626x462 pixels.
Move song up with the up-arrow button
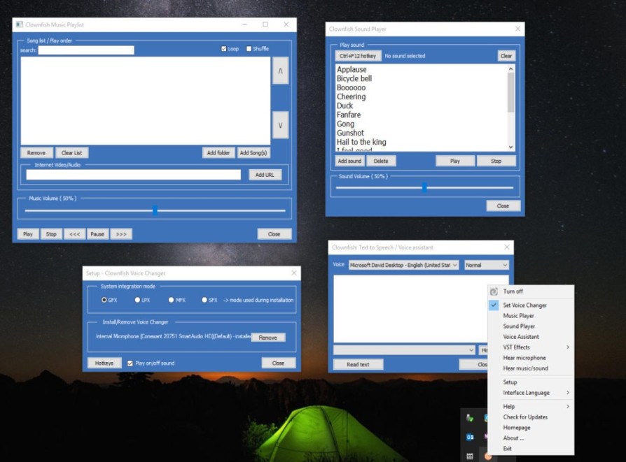click(x=280, y=71)
